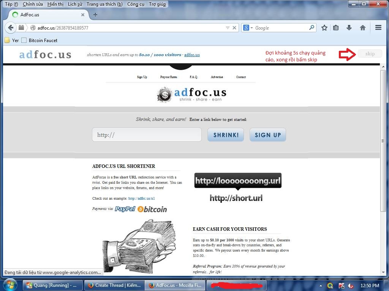
Task: Open a new tab with plus button
Action: [95, 15]
